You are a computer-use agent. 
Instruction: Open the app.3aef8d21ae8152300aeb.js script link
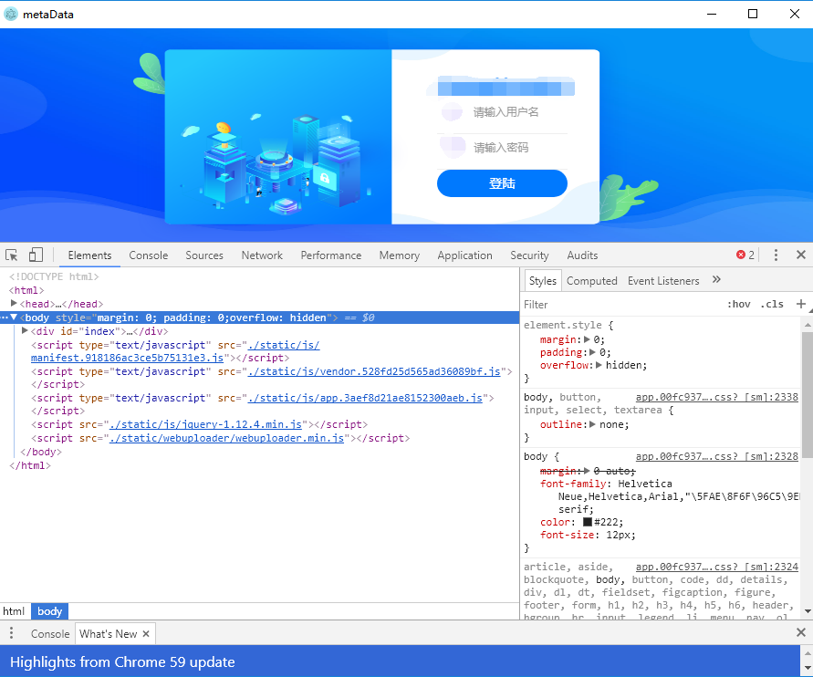(365, 398)
